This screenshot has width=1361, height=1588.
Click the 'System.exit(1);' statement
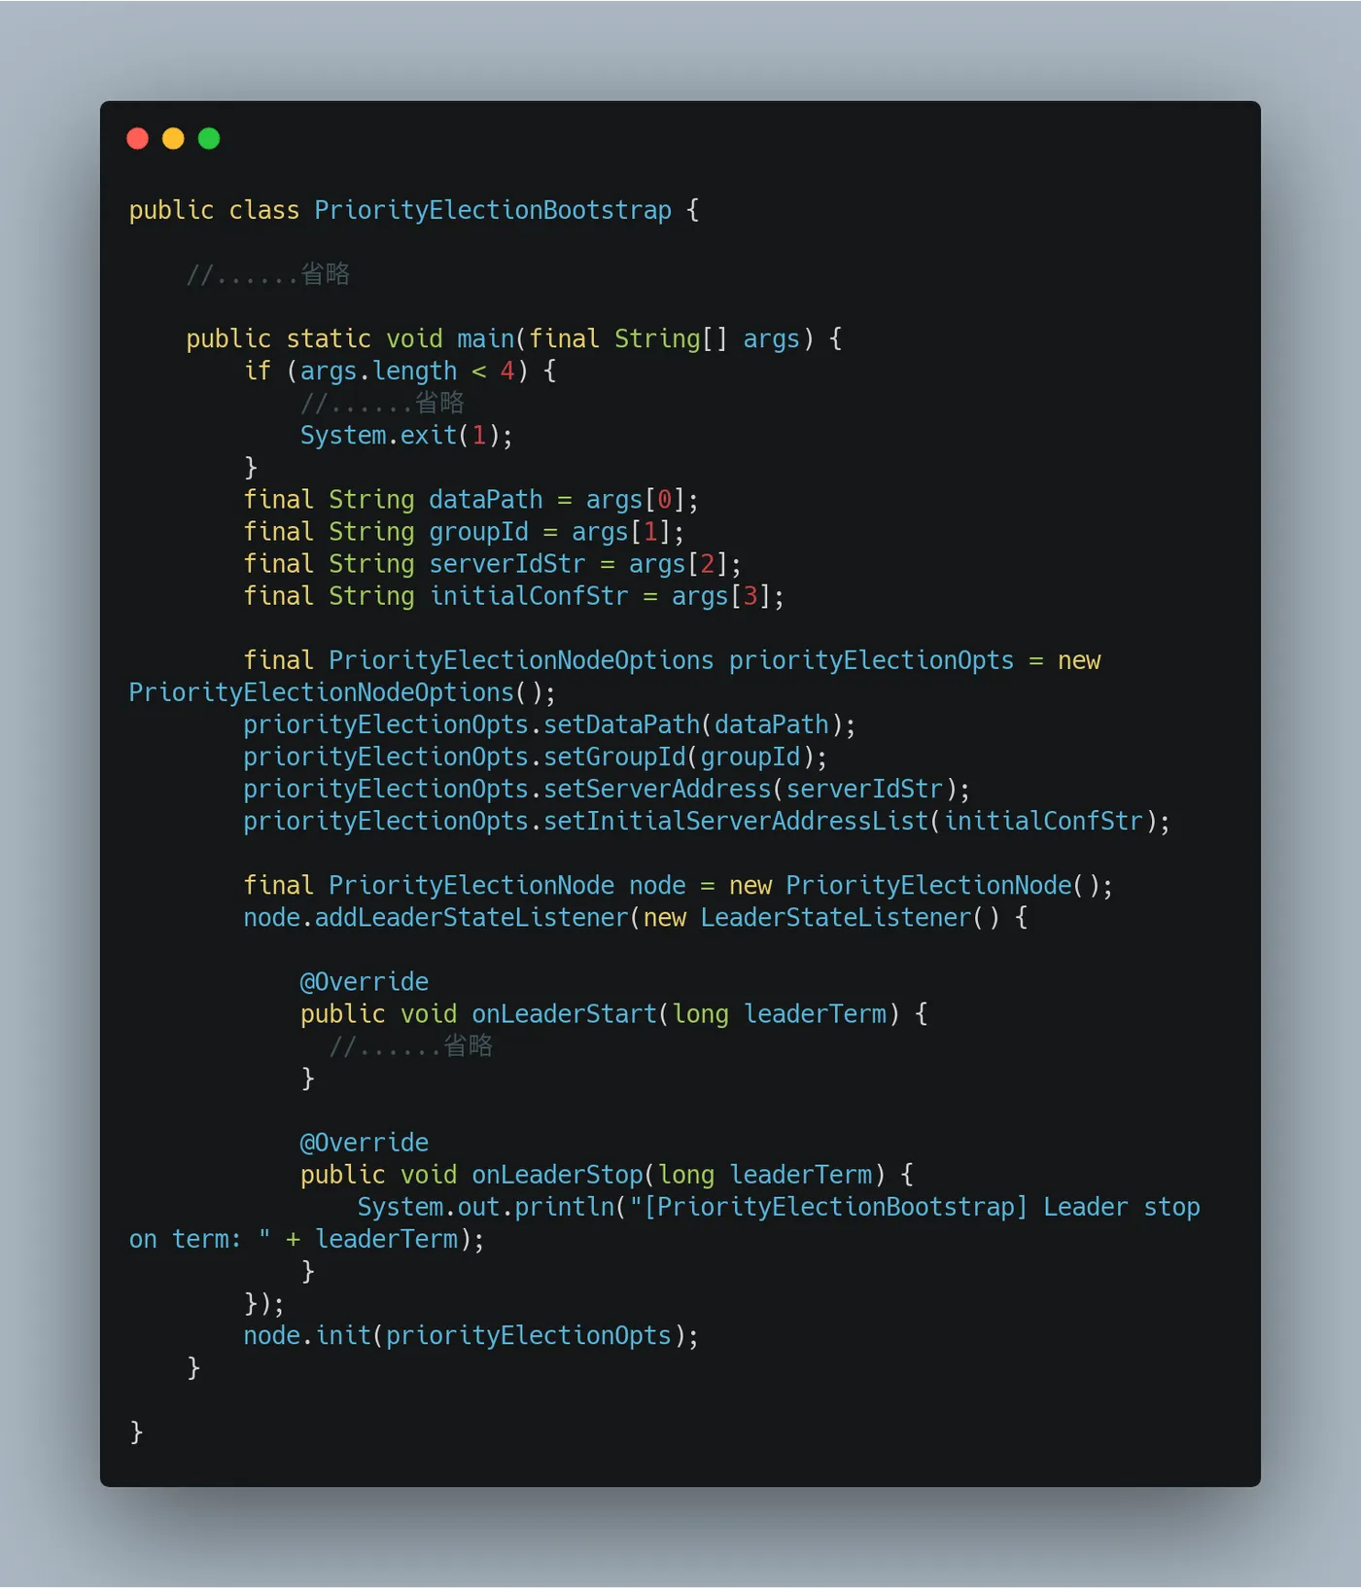[406, 435]
